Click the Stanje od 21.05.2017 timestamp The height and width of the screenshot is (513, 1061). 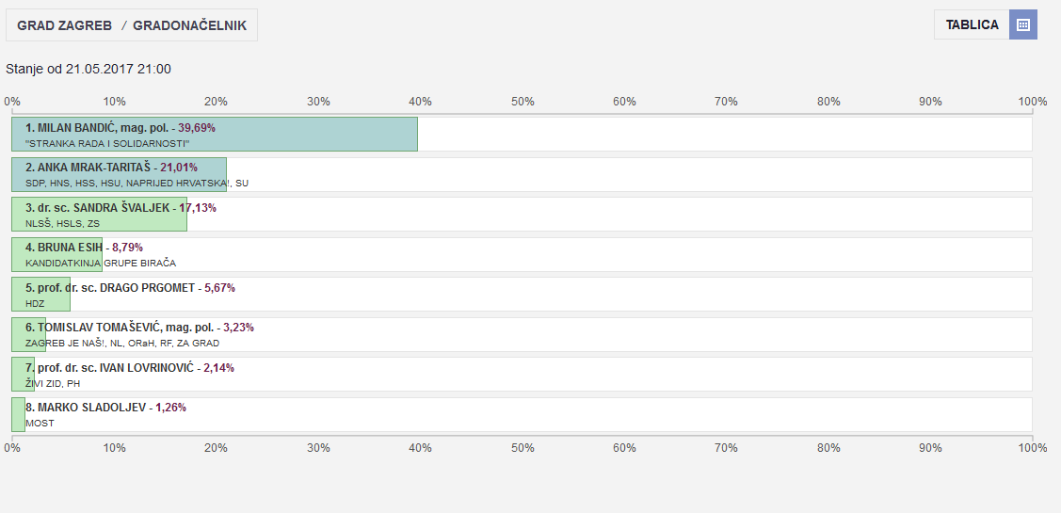coord(88,69)
